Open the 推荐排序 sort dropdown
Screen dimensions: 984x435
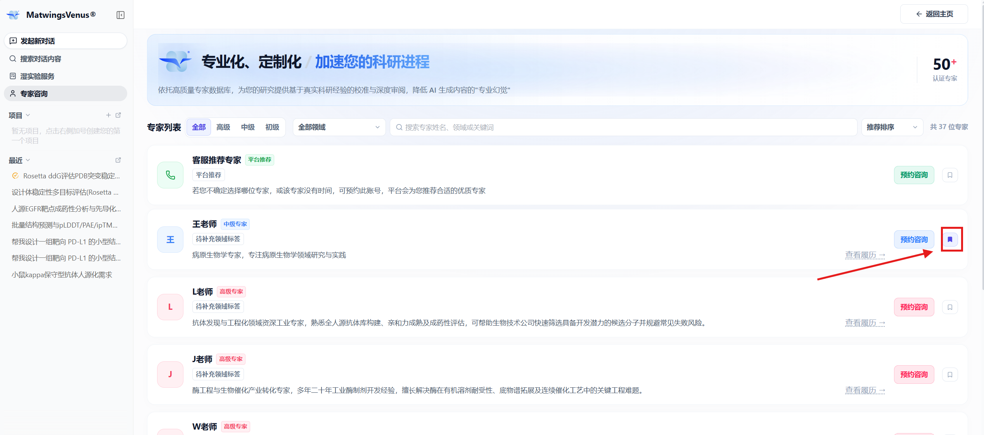pyautogui.click(x=892, y=127)
